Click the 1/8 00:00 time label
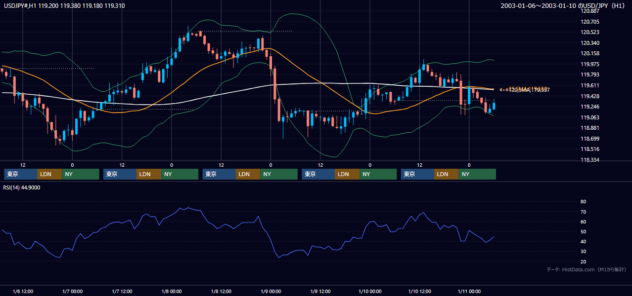Viewport: 632px width, 296px height. 172,292
